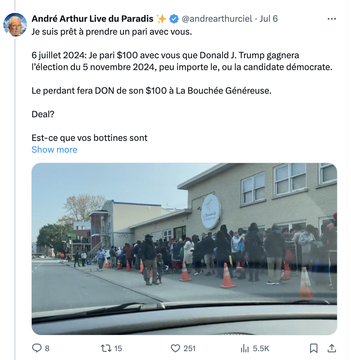This screenshot has width=351, height=360.
Task: Click the blue verified badge
Action: pyautogui.click(x=174, y=19)
